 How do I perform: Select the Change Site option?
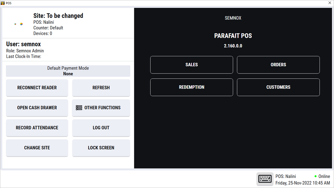coord(37,148)
